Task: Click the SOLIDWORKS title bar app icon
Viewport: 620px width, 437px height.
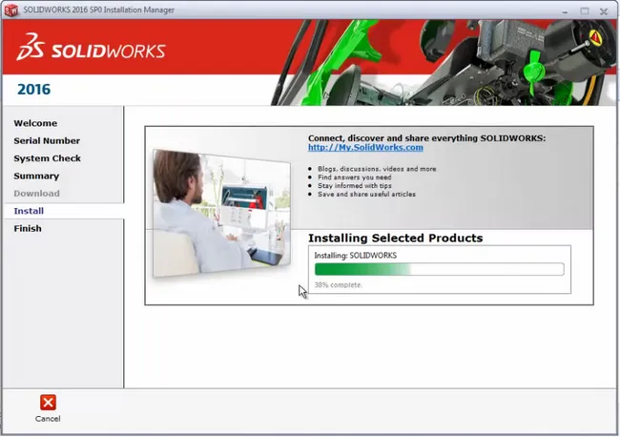Action: coord(11,10)
